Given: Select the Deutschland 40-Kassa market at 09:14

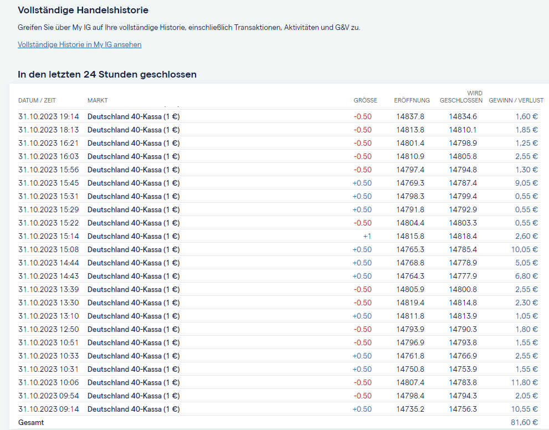Looking at the screenshot, I should pos(134,409).
